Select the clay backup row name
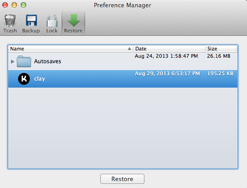The height and width of the screenshot is (188, 247). pos(40,79)
